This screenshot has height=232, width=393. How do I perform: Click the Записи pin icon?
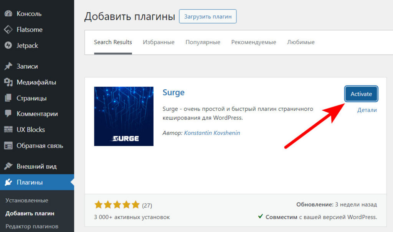coord(8,66)
